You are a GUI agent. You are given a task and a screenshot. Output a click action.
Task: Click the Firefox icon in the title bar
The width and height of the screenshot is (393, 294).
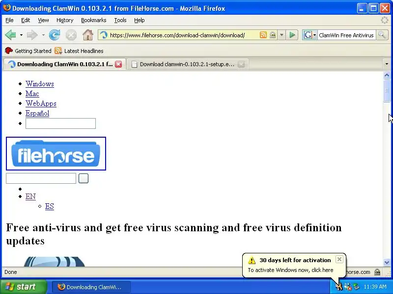[x=7, y=8]
